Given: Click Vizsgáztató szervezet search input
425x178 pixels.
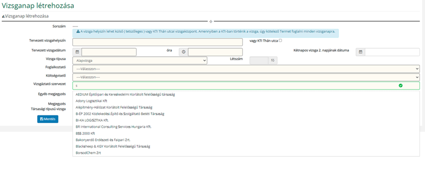Looking at the screenshot, I should [x=246, y=86].
